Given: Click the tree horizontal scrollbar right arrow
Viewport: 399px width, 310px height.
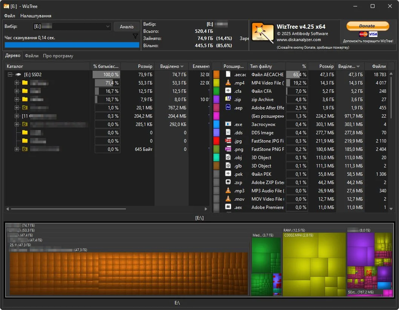Looking at the screenshot, I should [x=206, y=209].
